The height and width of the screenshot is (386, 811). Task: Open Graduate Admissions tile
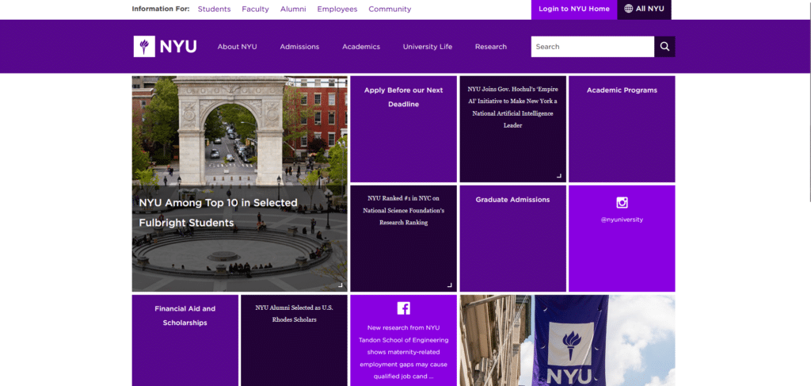point(512,239)
